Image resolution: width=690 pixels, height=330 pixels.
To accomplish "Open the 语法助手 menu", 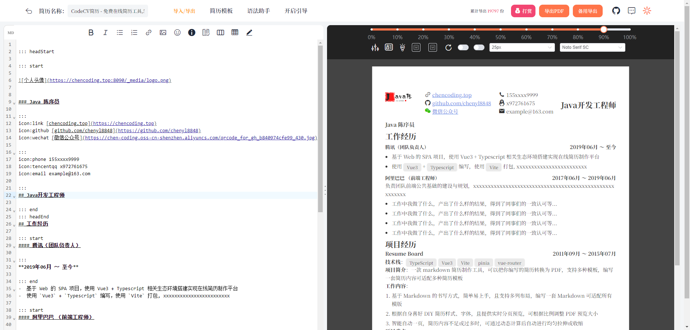I will (259, 11).
